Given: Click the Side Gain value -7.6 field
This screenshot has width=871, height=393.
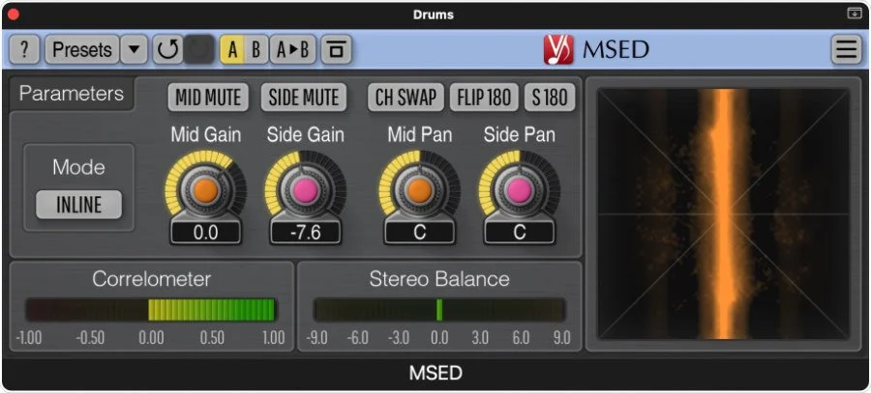Looking at the screenshot, I should click(306, 233).
